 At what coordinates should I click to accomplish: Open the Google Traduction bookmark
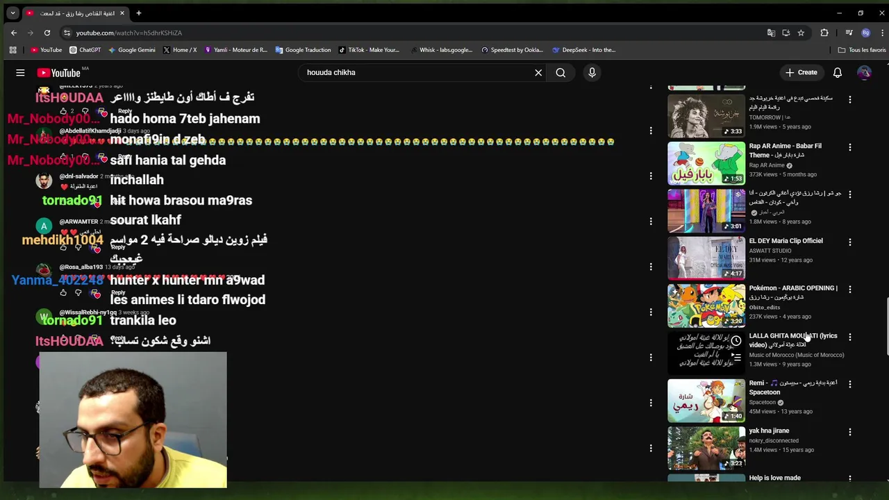303,50
